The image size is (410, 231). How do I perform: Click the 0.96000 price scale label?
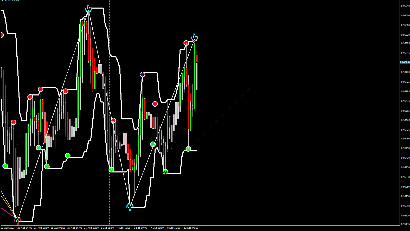tap(405, 16)
